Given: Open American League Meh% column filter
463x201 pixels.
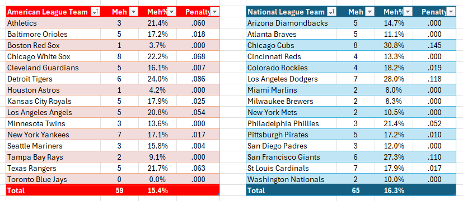Looking at the screenshot, I should coord(172,12).
